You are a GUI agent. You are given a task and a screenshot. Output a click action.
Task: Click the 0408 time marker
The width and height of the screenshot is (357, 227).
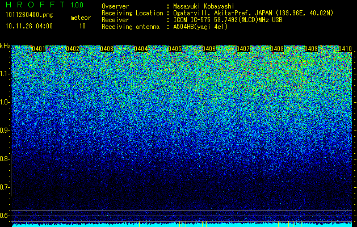(277, 49)
